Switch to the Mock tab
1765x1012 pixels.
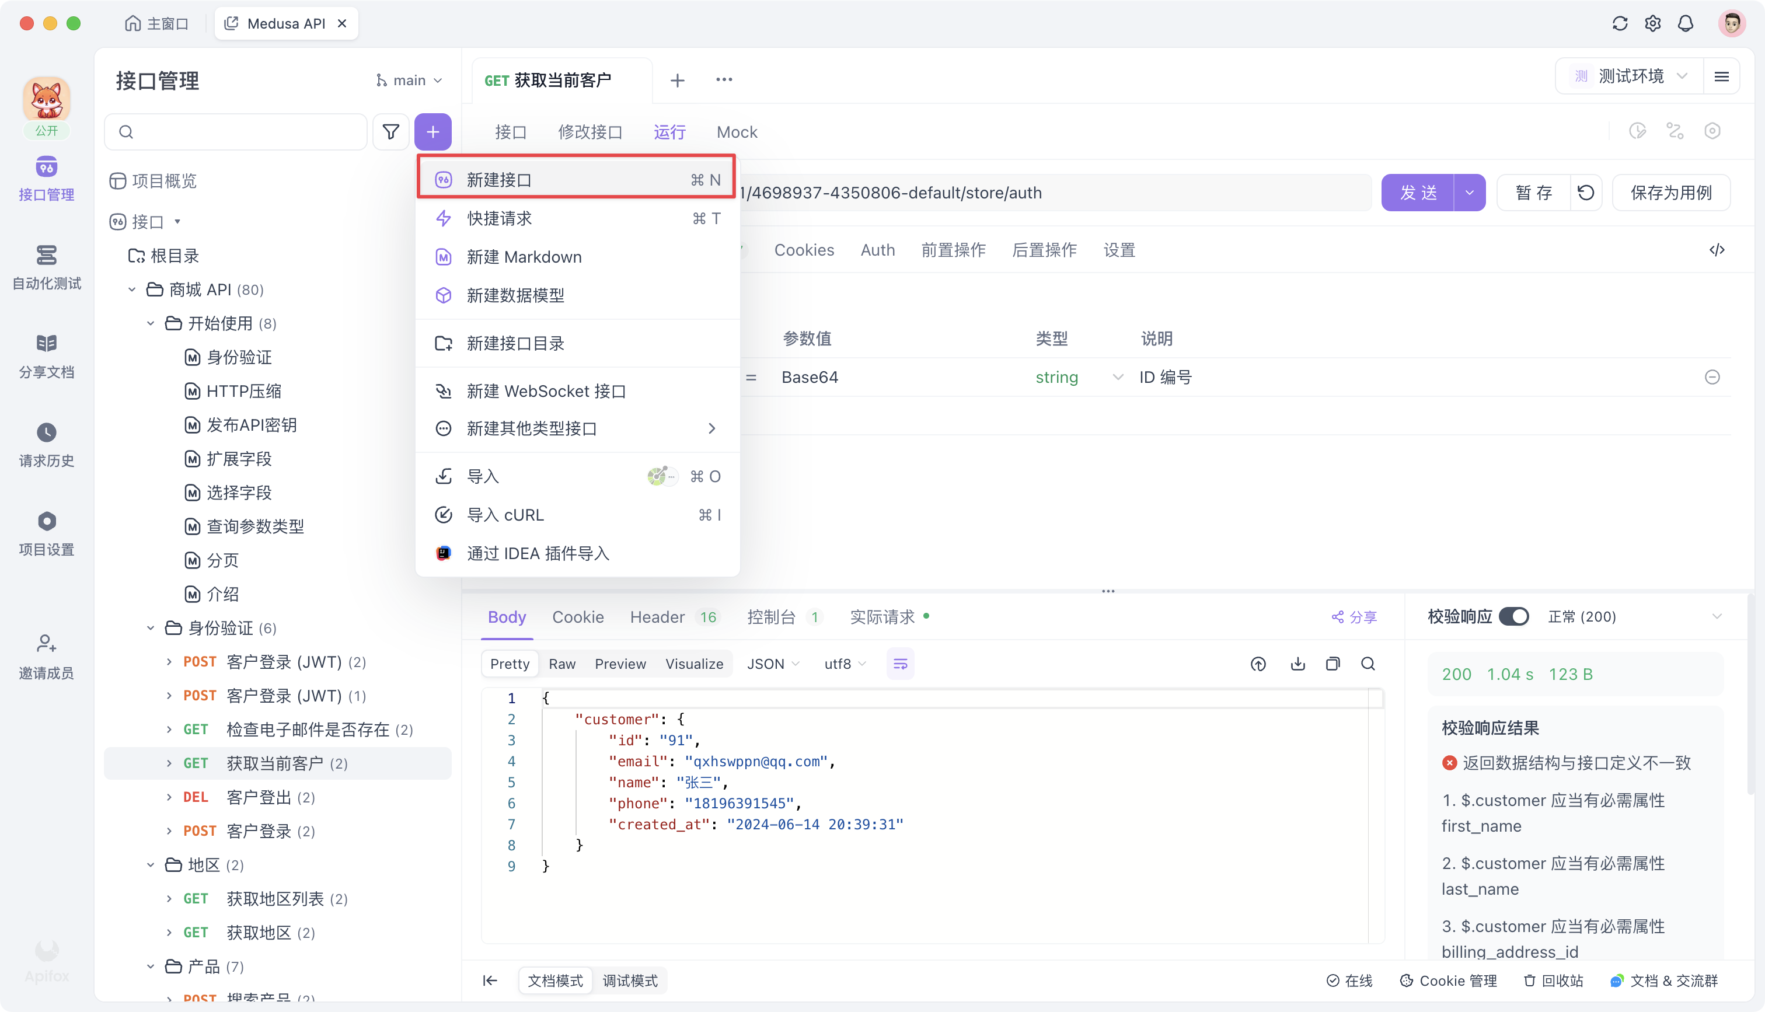(x=737, y=132)
